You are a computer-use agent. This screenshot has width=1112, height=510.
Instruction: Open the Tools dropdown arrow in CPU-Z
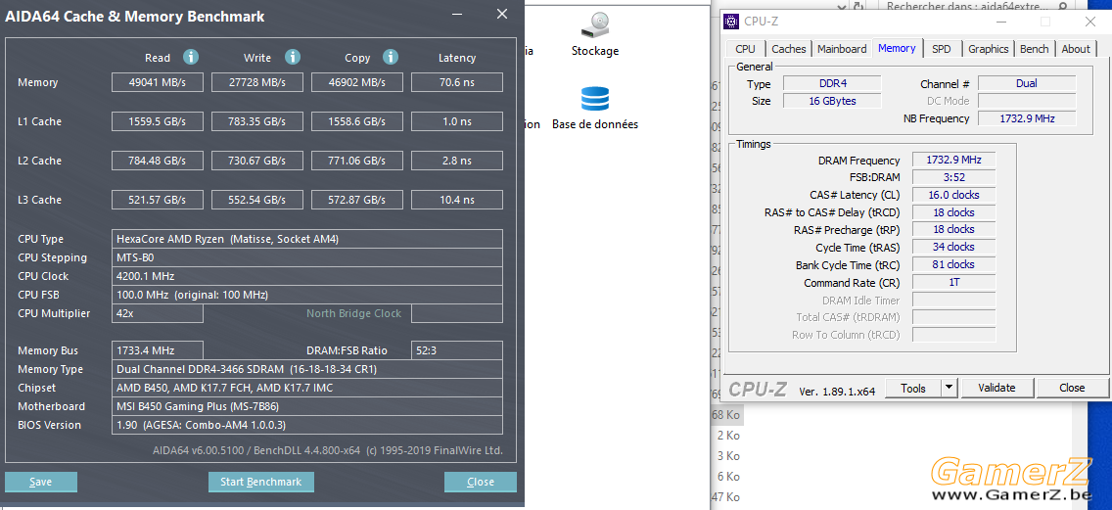(949, 388)
